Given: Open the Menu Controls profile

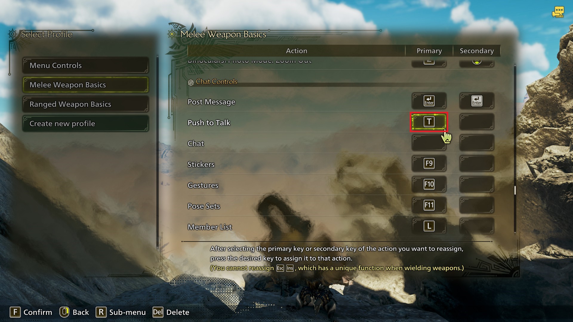Looking at the screenshot, I should (85, 65).
